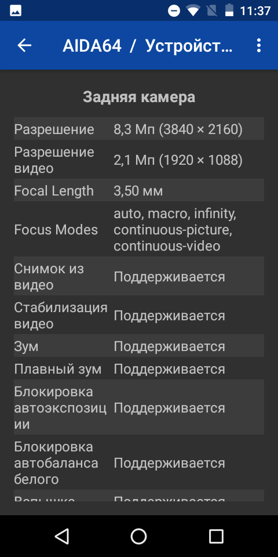
Task: Tap the Блокировка автобаланса белого row
Action: point(139,462)
